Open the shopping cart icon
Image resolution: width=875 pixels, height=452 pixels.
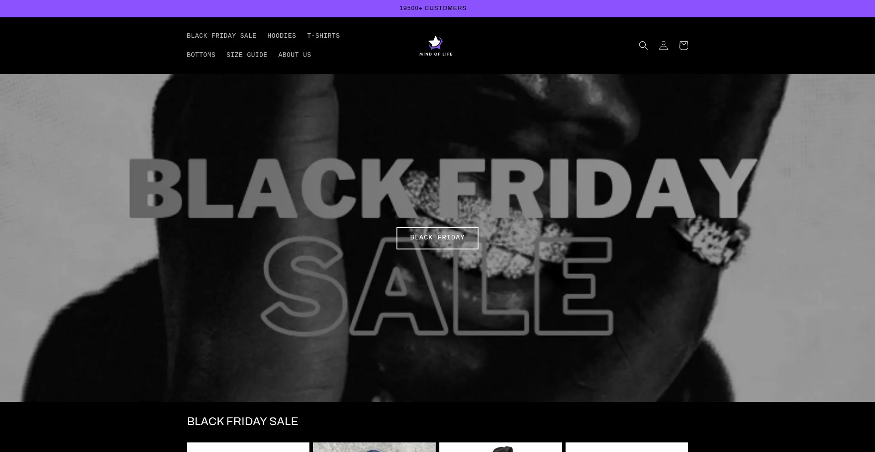[683, 46]
